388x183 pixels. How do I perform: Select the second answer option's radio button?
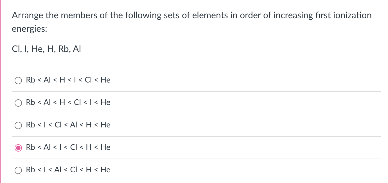tap(18, 103)
